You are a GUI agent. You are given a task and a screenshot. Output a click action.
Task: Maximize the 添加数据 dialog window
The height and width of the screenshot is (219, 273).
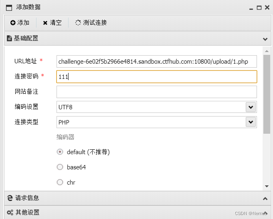tap(259, 8)
